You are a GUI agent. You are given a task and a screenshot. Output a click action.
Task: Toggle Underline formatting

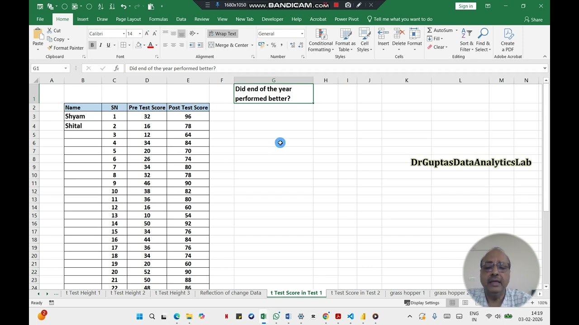click(108, 45)
